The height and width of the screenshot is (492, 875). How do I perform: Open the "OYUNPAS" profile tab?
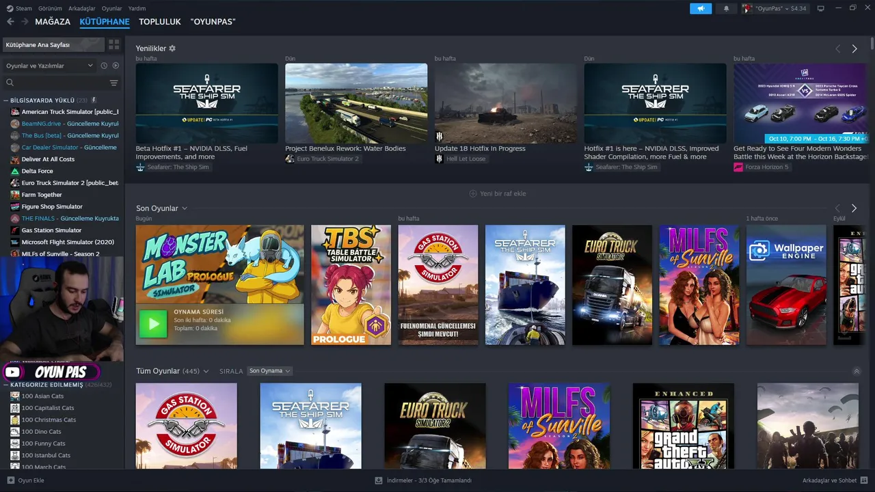click(x=213, y=22)
